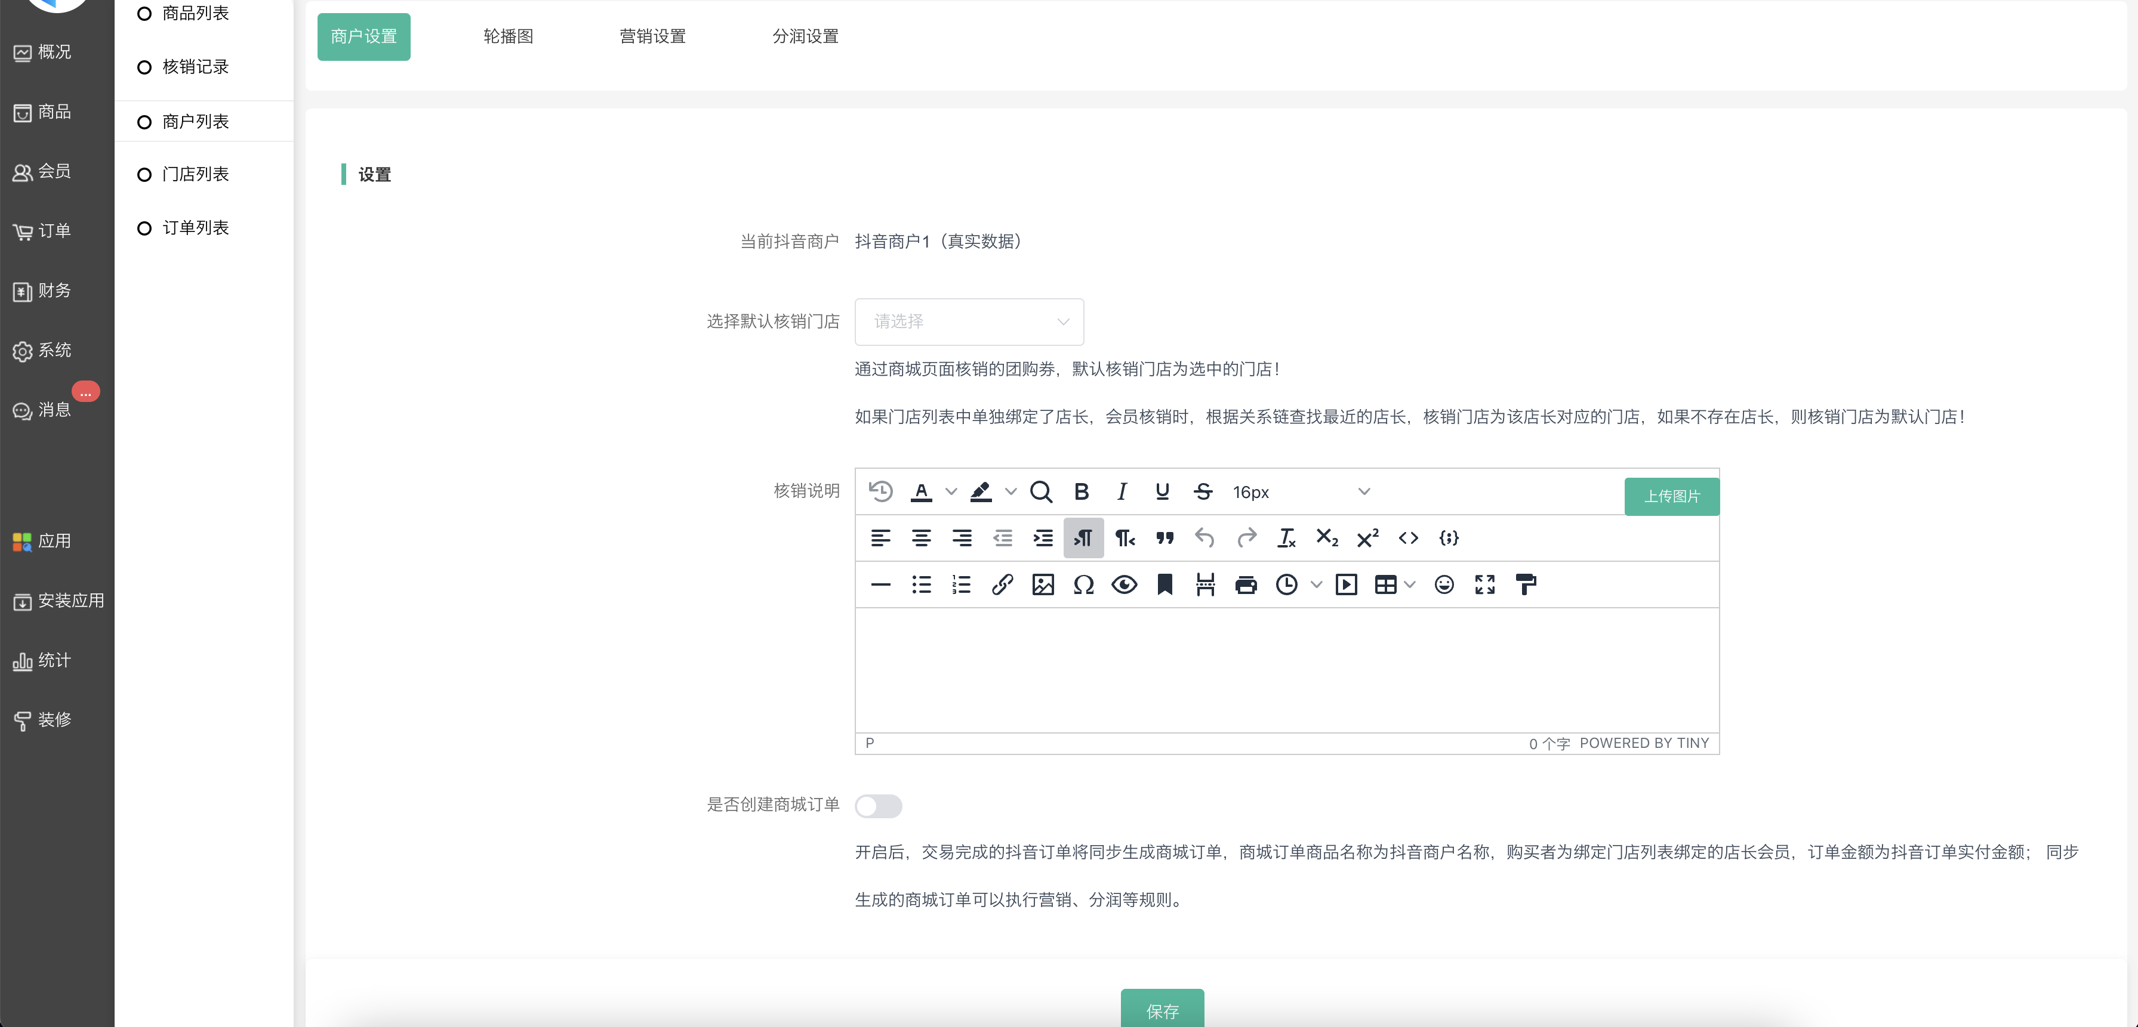Open source code view icon

click(x=1409, y=539)
